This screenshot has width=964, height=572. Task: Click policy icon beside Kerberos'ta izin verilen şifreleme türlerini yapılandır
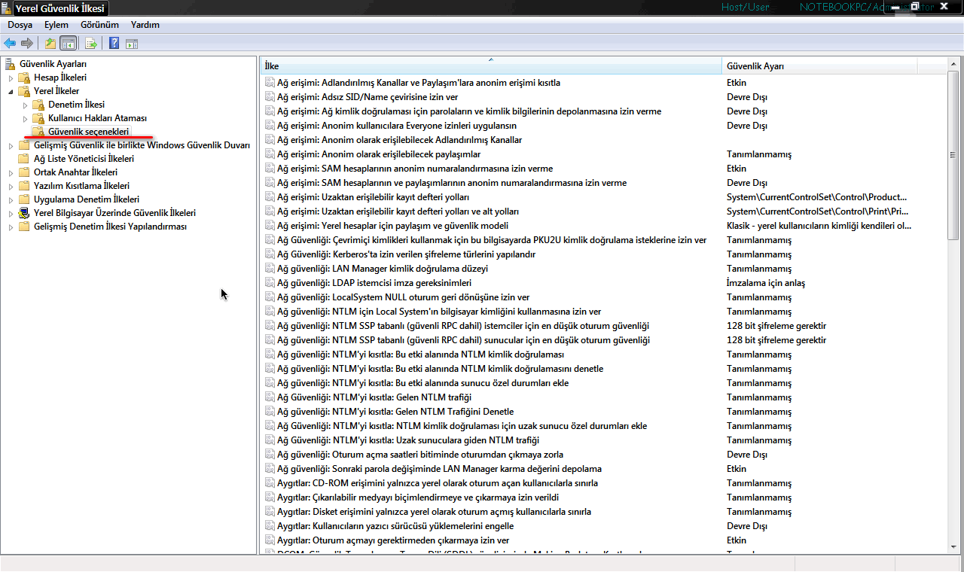click(x=270, y=254)
